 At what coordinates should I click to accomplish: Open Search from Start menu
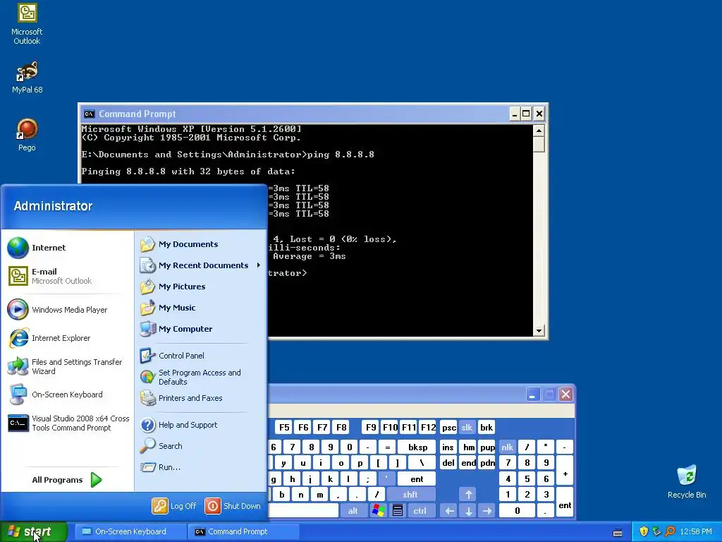(x=200, y=446)
